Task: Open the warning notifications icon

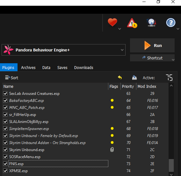Action: pyautogui.click(x=132, y=23)
